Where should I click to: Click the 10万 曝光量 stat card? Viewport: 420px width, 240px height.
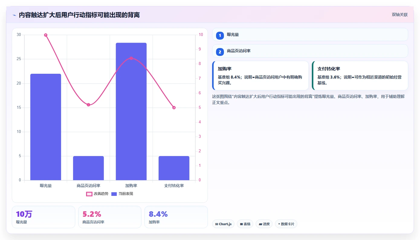[x=44, y=217]
